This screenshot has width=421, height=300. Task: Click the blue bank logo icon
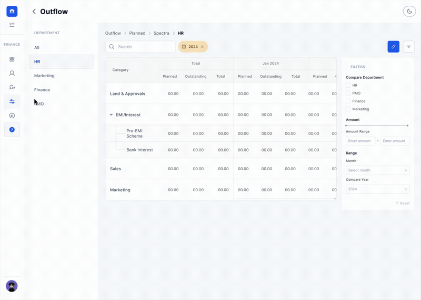(12, 11)
